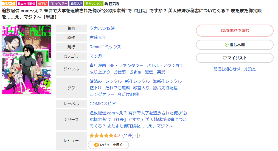Screen dimensions: 278x151
Task: Click the だれでも無料 tag
Action: (117, 88)
